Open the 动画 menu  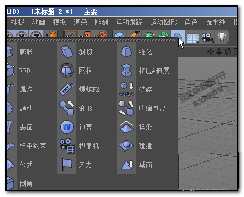tap(39, 22)
